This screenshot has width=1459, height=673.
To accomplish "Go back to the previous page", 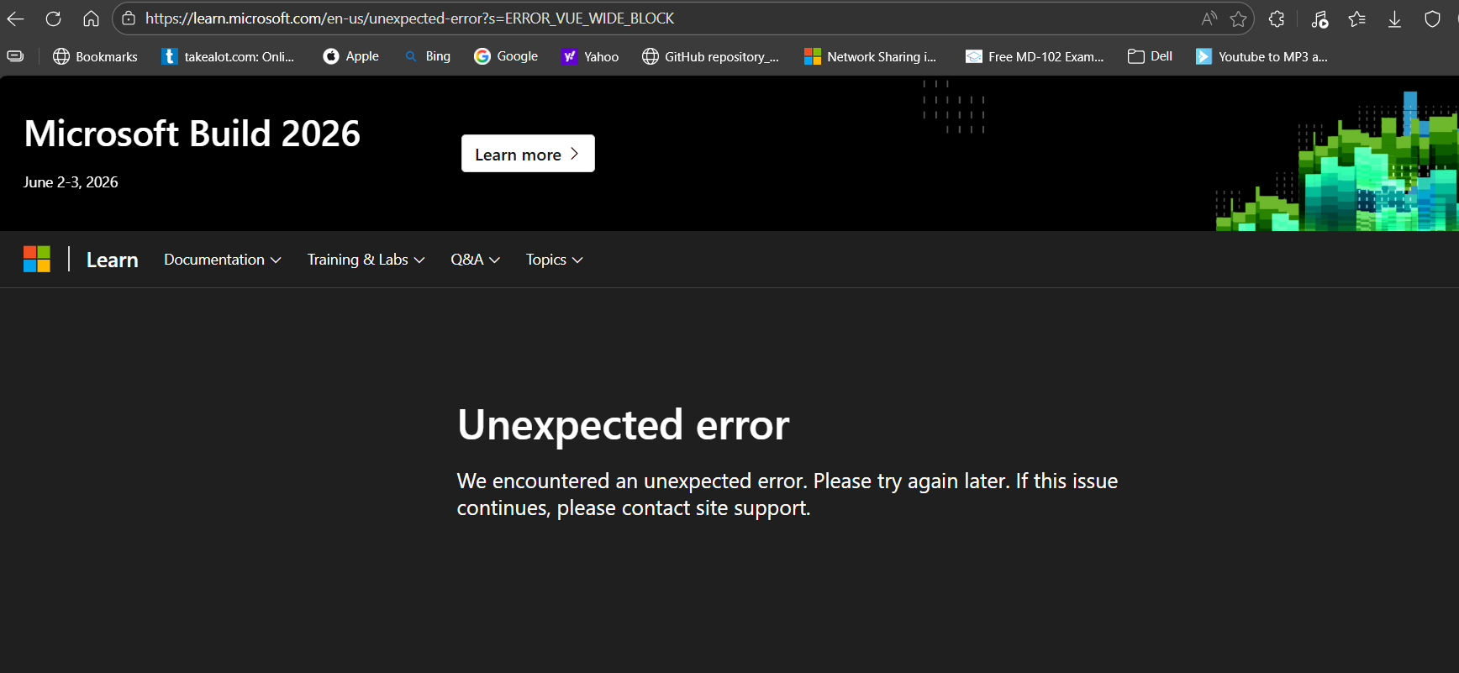I will [16, 18].
